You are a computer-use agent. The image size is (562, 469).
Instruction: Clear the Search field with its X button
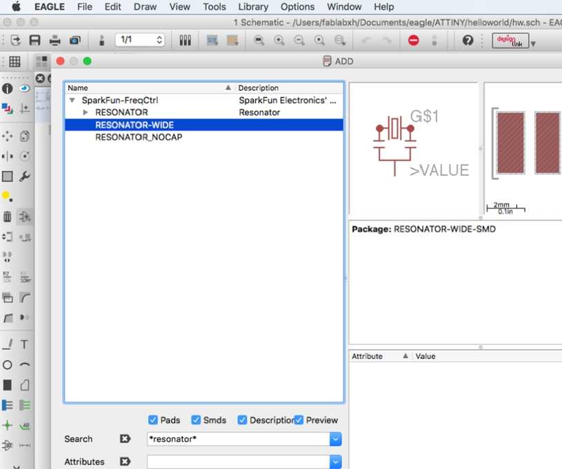pos(125,439)
